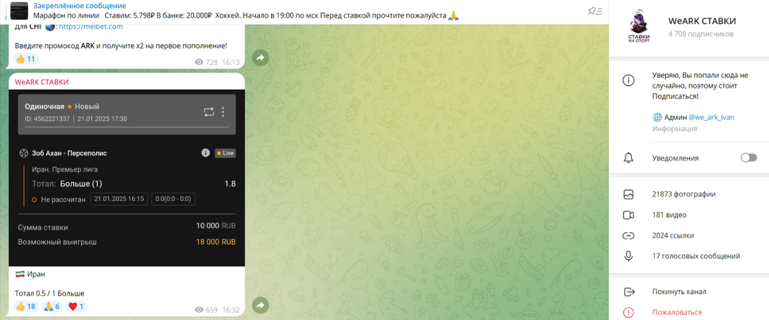Viewport: 769px width, 320px height.
Task: Forward the promo code ARK message
Action: click(260, 58)
